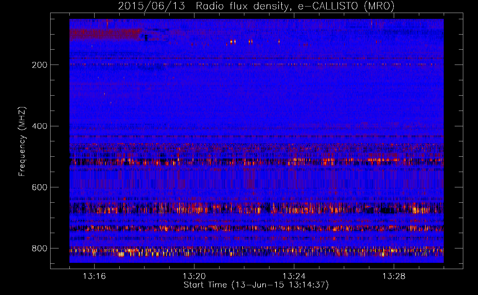The image size is (478, 295).
Task: Click the 13:16 time tick label
Action: [94, 276]
